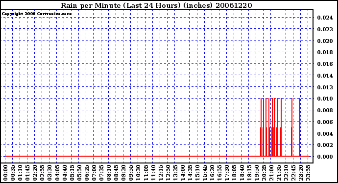This screenshot has width=338, height=183.
Task: Pick the 0.010 y-axis label
Action: click(325, 99)
